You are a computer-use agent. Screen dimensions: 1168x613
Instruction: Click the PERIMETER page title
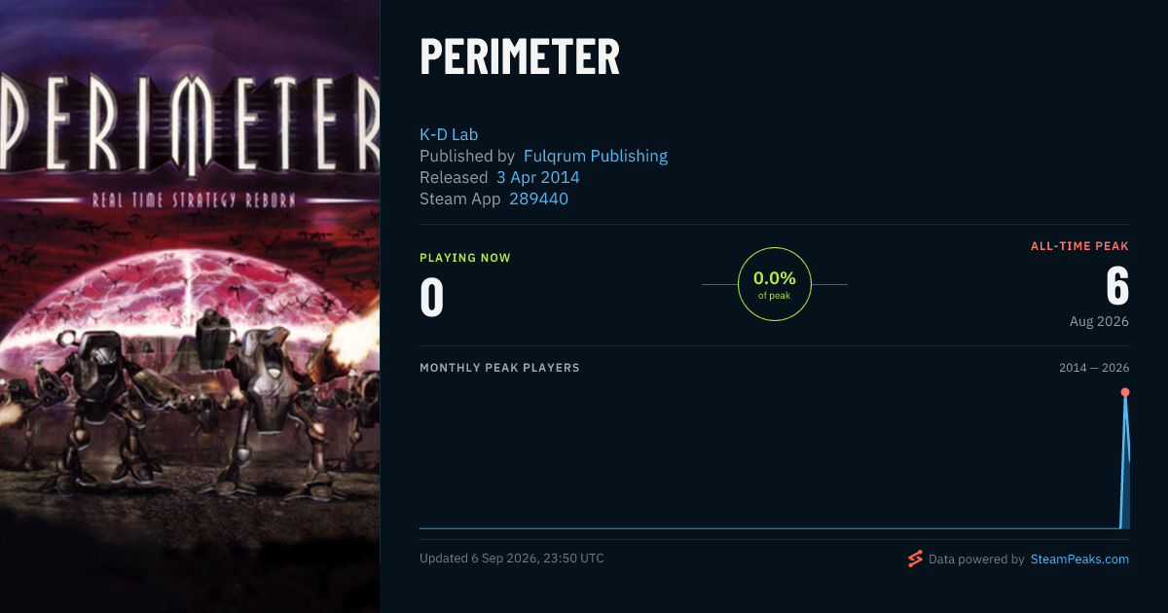[x=520, y=57]
